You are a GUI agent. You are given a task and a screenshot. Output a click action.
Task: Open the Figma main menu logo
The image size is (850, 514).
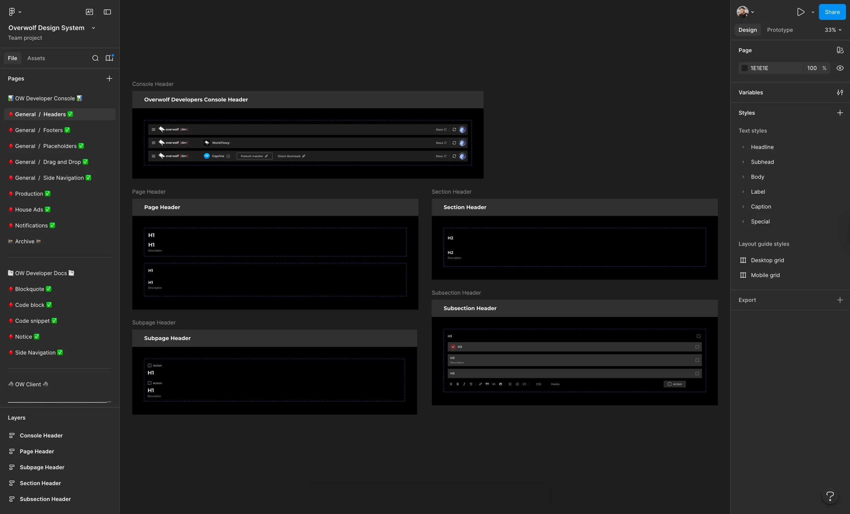(x=12, y=12)
